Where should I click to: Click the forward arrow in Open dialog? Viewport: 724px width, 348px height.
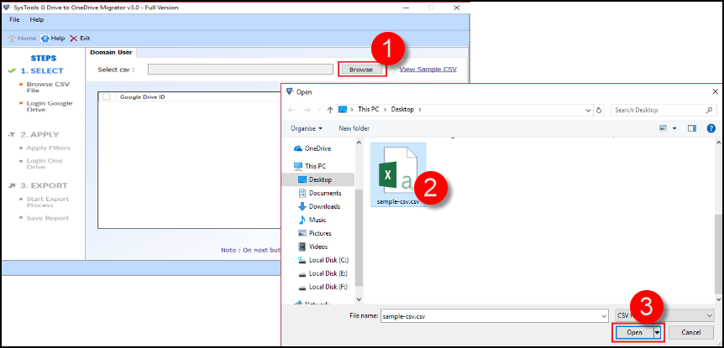[x=307, y=110]
